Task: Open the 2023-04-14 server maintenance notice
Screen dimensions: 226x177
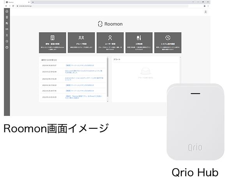Action: [80, 65]
